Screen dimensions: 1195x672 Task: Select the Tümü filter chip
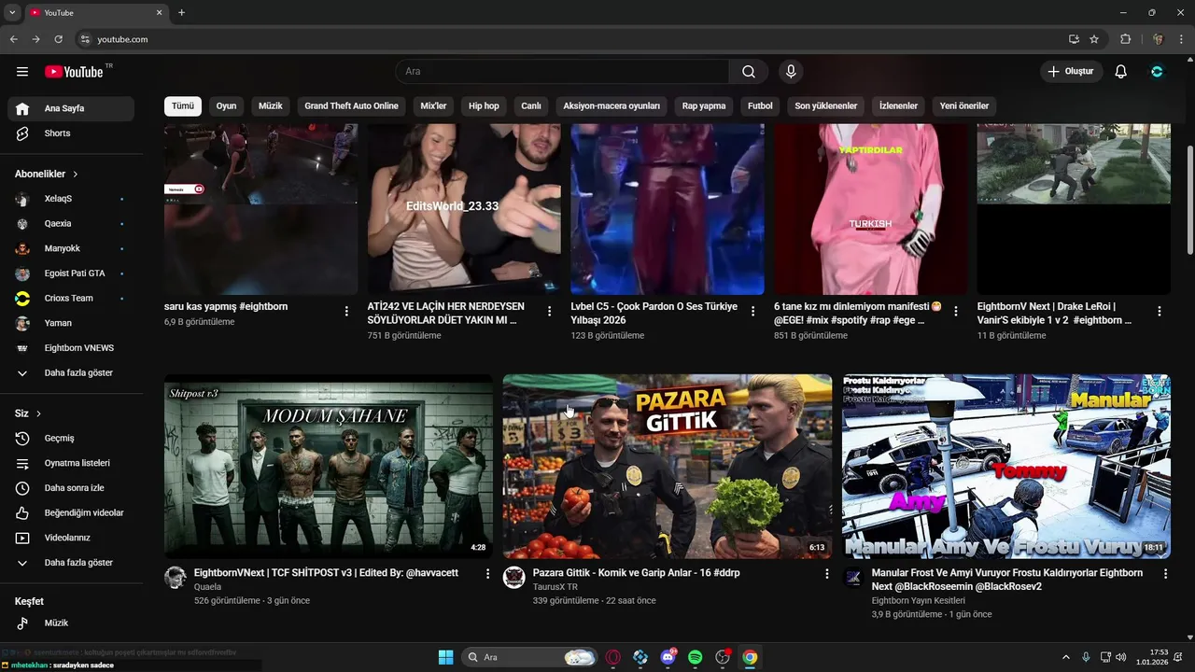pyautogui.click(x=183, y=106)
